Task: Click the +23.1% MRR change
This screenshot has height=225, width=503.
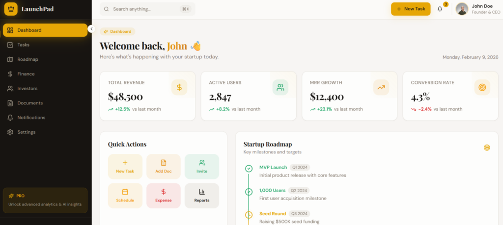Action: 324,109
